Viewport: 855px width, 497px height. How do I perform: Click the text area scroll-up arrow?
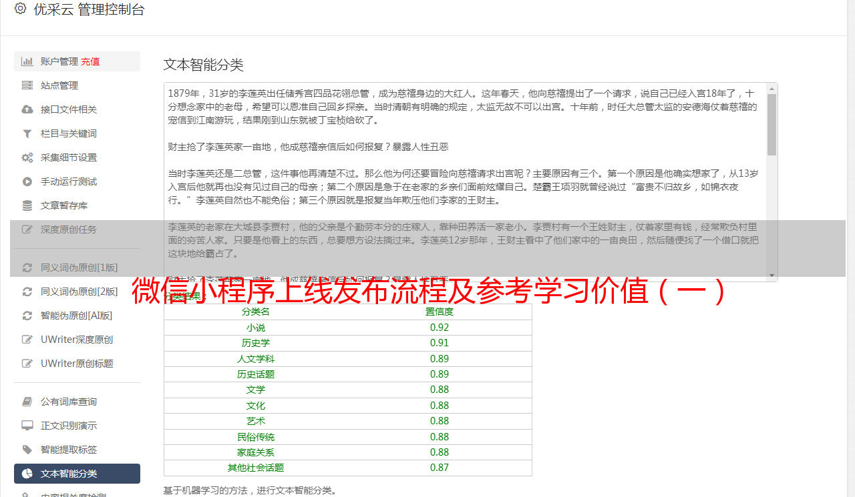click(x=772, y=89)
